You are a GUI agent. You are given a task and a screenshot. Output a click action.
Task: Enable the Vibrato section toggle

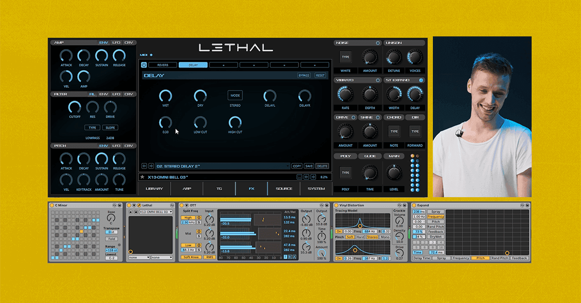click(x=378, y=80)
